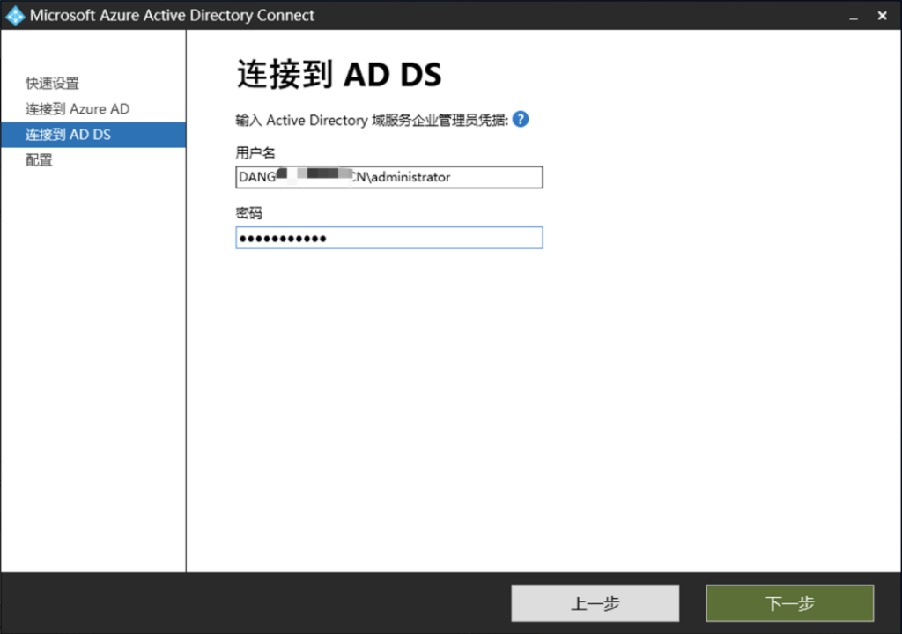Open the 配置 step in the sidebar
Image resolution: width=902 pixels, height=634 pixels.
tap(39, 160)
